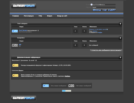Open the ipb forum link
This screenshot has height=103, width=134.
pos(20,44)
